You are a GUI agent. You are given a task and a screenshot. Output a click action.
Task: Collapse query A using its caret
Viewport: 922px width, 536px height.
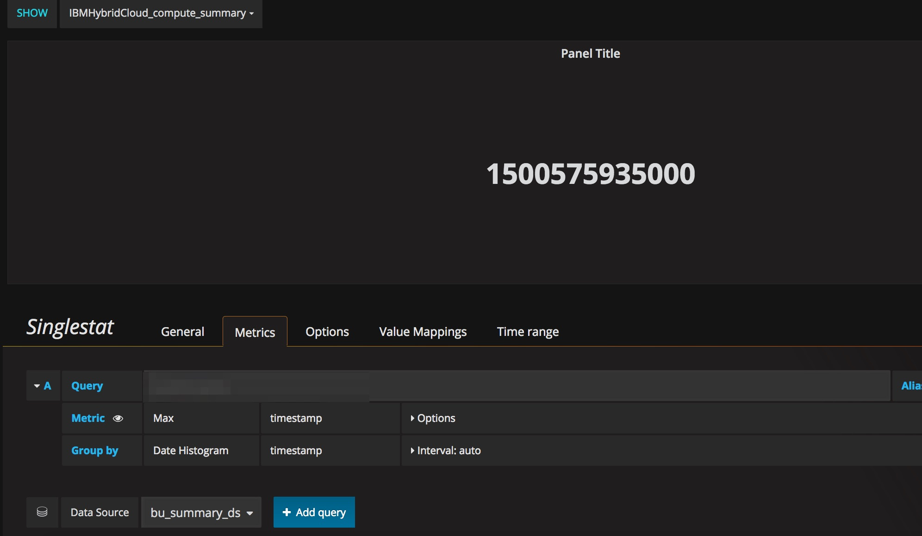point(37,386)
